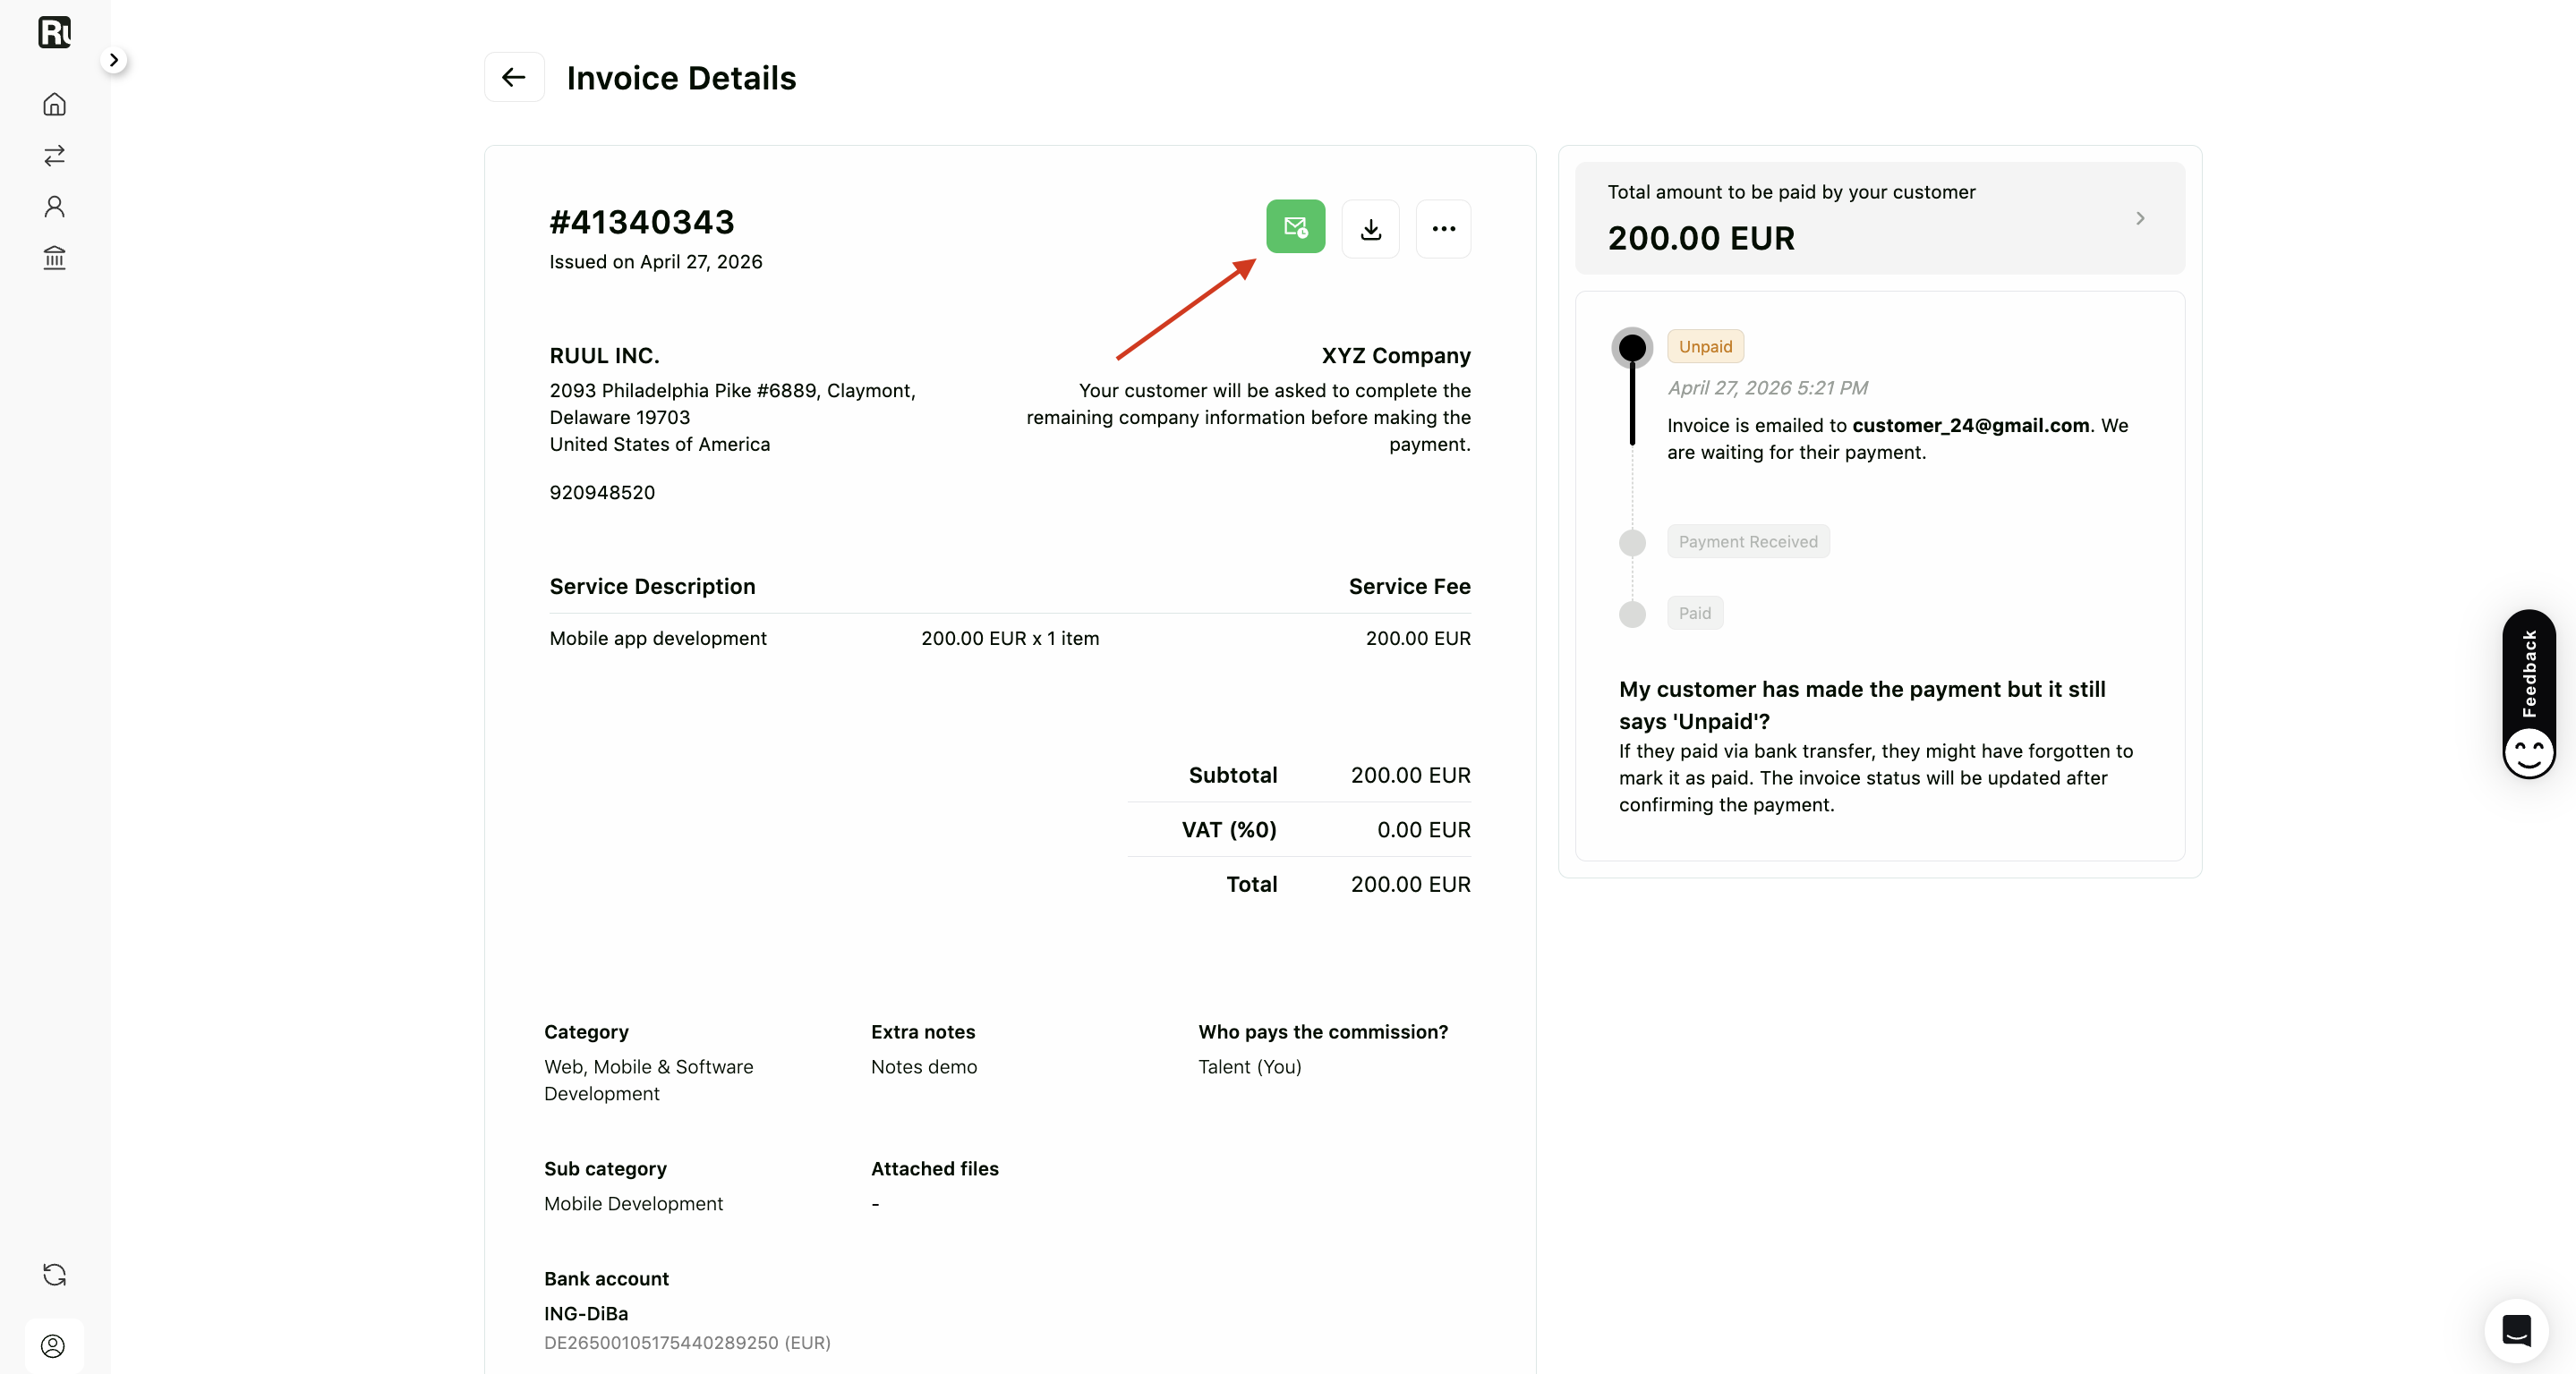Go back using the arrow beside Invoice Details
This screenshot has height=1374, width=2576.
click(x=514, y=77)
